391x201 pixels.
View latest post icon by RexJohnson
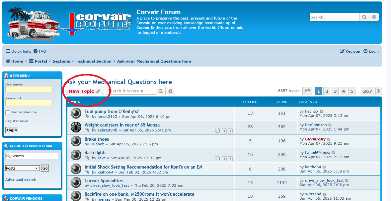click(x=330, y=125)
